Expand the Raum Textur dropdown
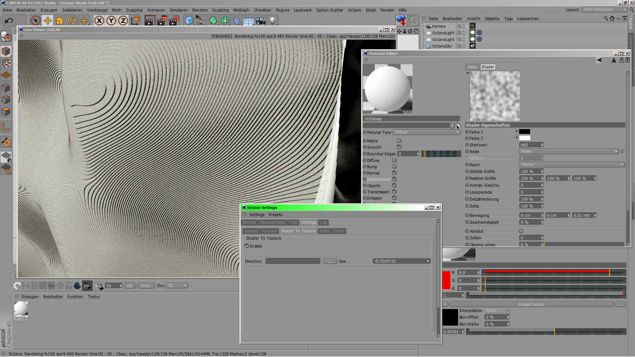Image resolution: width=635 pixels, height=357 pixels. 571,165
